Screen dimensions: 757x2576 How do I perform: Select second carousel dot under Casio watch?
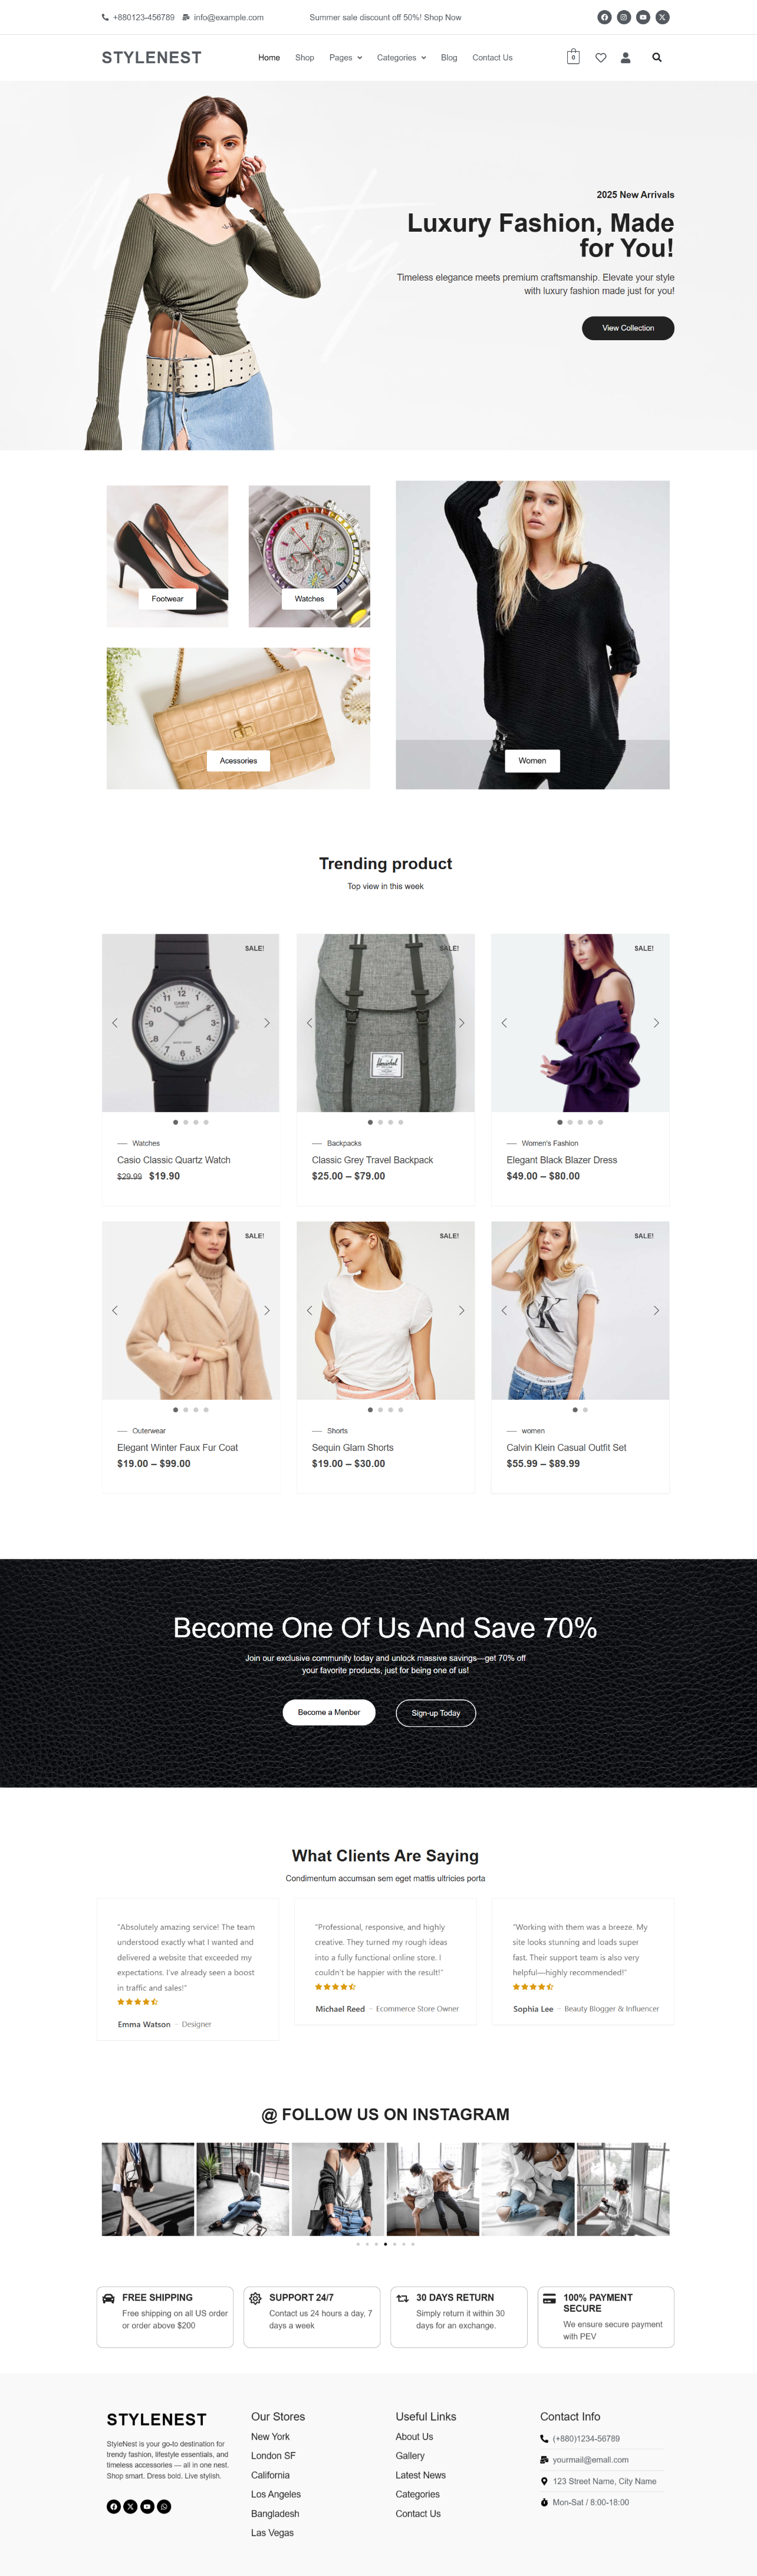(x=186, y=1122)
